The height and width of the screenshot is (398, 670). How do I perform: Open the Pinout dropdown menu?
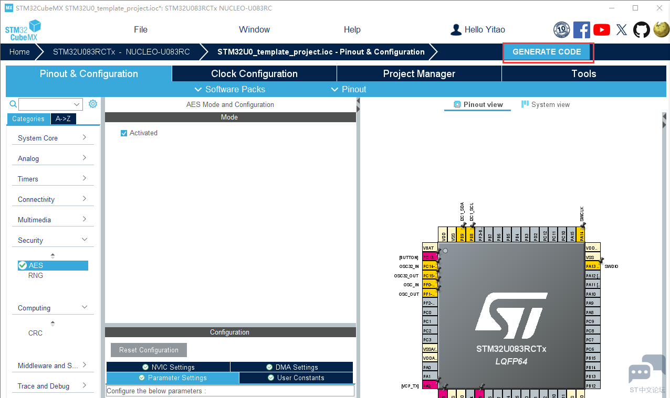(x=349, y=89)
